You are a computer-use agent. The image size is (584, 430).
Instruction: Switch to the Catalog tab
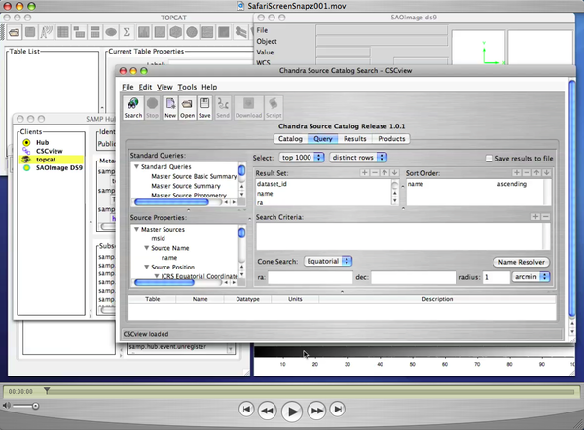coord(290,139)
